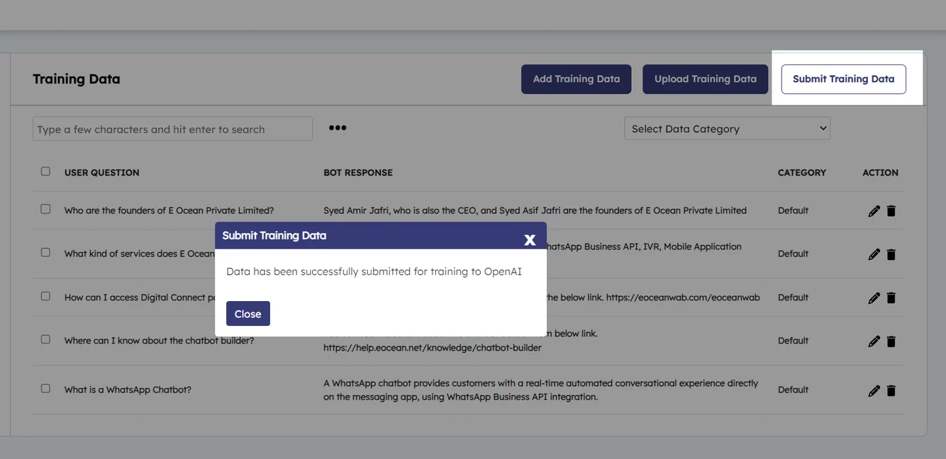Toggle the select-all checkbox in table header
The height and width of the screenshot is (459, 946).
45,171
